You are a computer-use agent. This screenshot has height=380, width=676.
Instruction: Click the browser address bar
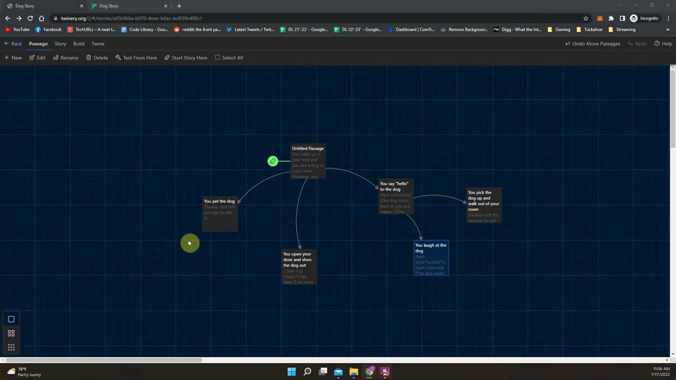[317, 18]
